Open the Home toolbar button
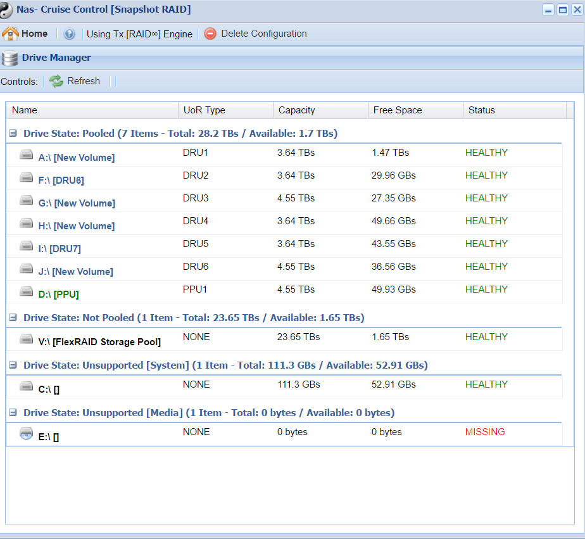This screenshot has height=539, width=585. point(25,34)
